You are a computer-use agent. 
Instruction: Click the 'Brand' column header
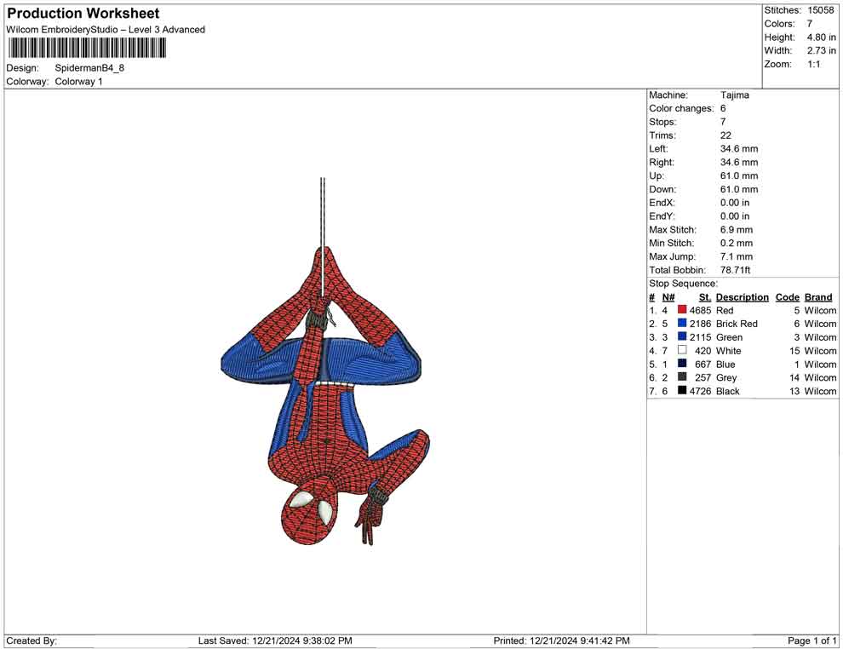pyautogui.click(x=818, y=297)
